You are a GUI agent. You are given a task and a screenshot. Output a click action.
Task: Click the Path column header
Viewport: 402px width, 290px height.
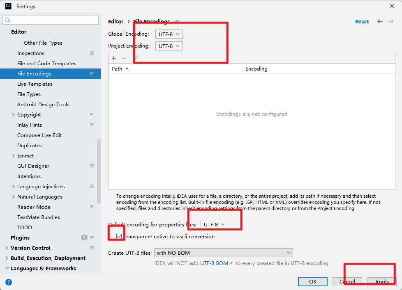point(175,69)
